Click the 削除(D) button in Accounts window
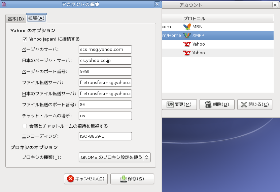 coord(217,105)
